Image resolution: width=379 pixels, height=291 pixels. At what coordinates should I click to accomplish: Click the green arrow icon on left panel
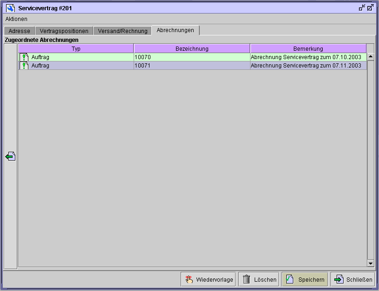tap(10, 157)
